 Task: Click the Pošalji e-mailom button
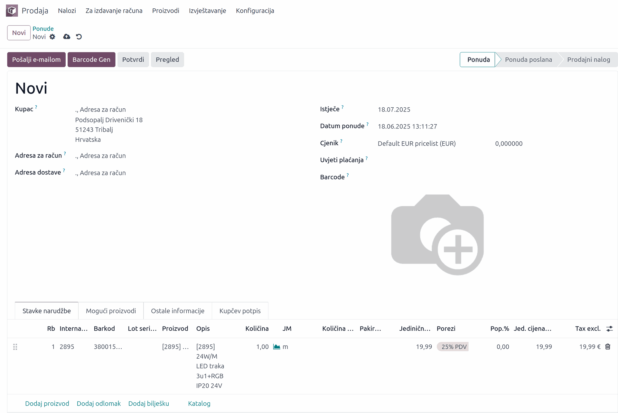pyautogui.click(x=36, y=59)
